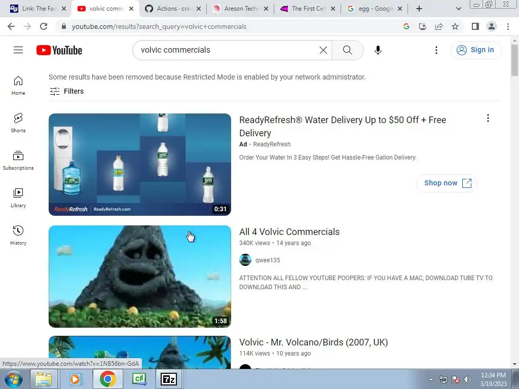This screenshot has width=519, height=389.
Task: Open File Explorer from the taskbar
Action: point(44,379)
